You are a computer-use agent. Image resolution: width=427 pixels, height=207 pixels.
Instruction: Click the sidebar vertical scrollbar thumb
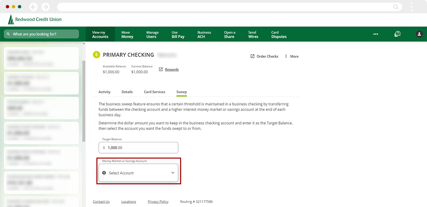pos(84,101)
